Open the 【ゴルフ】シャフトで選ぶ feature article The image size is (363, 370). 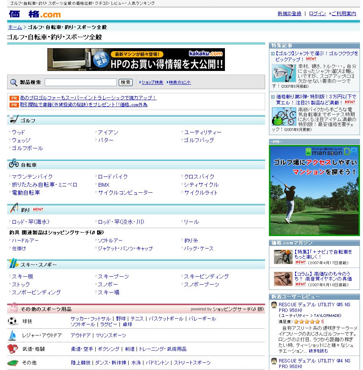(316, 57)
